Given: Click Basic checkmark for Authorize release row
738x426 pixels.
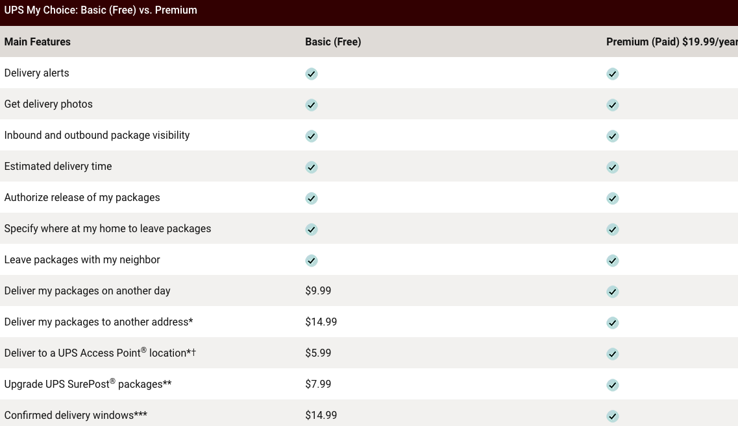Looking at the screenshot, I should point(312,198).
